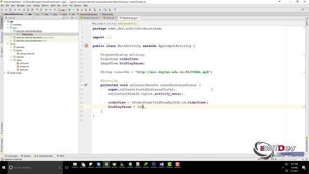Click the Synchronize toolbar icon

tap(10, 10)
